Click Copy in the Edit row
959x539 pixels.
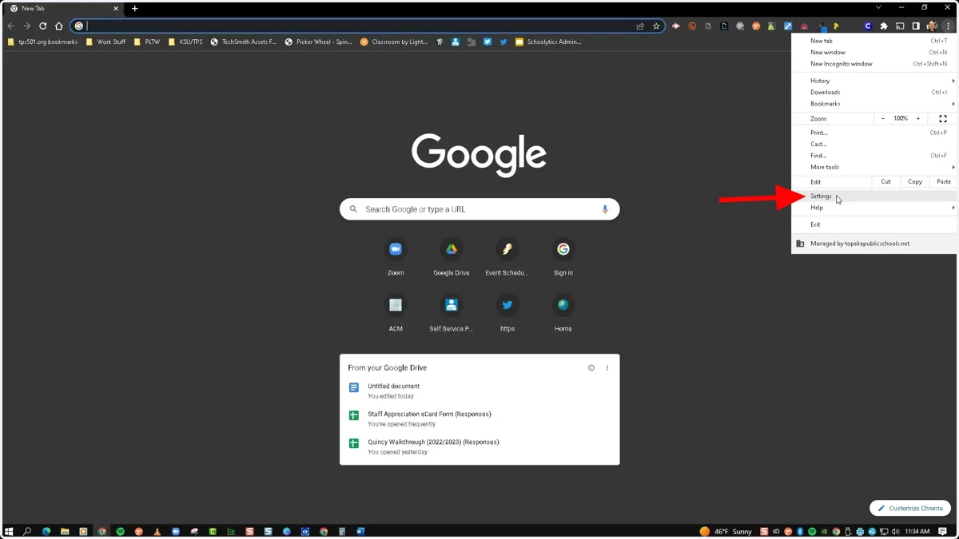pyautogui.click(x=915, y=182)
